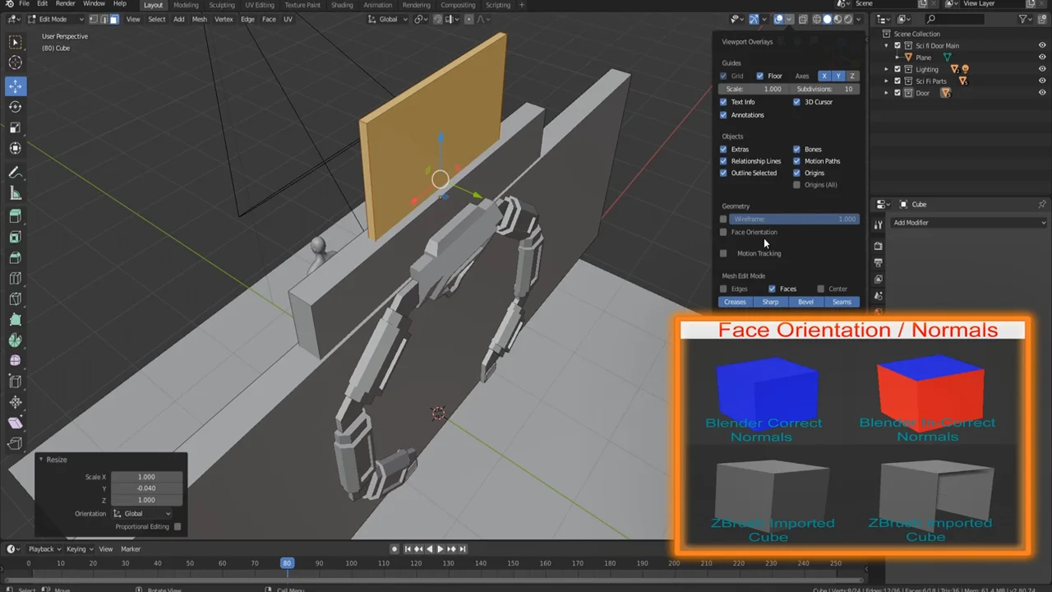1052x592 pixels.
Task: Uncheck the Floor overlay checkbox
Action: [760, 76]
